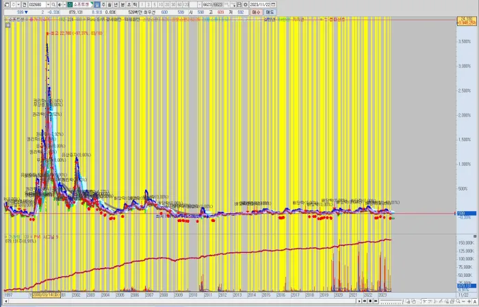Click the green 신 badge icon
479x307 pixels.
click(70, 5)
